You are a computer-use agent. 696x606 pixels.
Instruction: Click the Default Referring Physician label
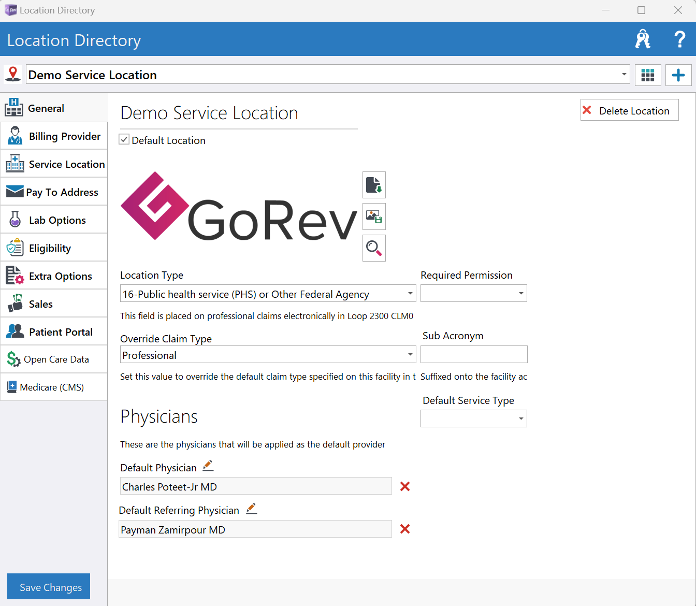(x=179, y=510)
